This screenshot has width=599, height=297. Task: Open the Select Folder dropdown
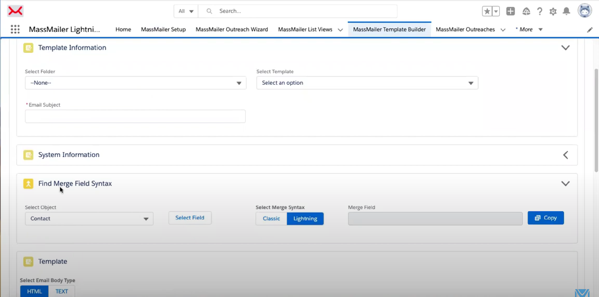pyautogui.click(x=136, y=83)
